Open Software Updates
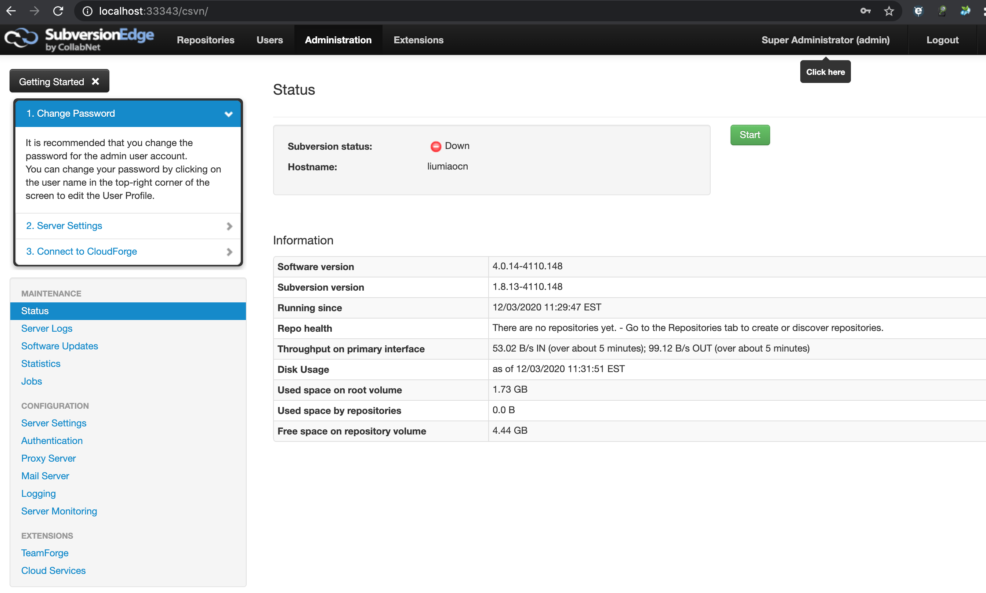 pos(59,346)
